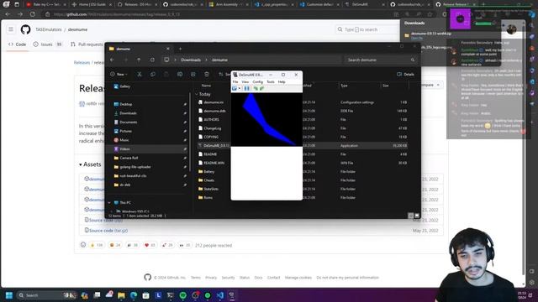Select the README.WIN file
The width and height of the screenshot is (538, 302).
[x=214, y=163]
